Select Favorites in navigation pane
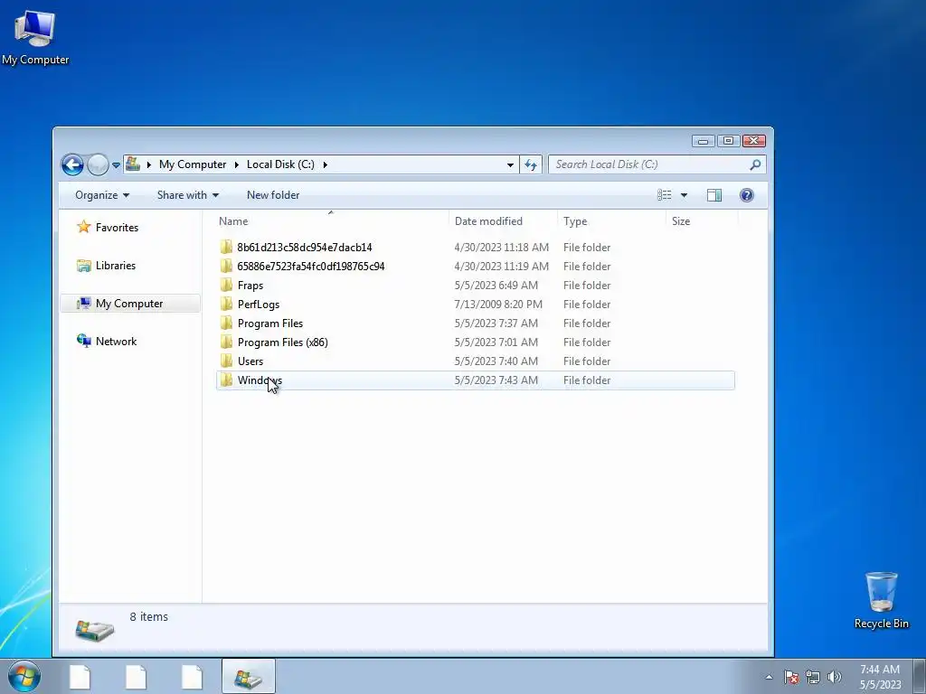926x694 pixels. click(x=108, y=227)
